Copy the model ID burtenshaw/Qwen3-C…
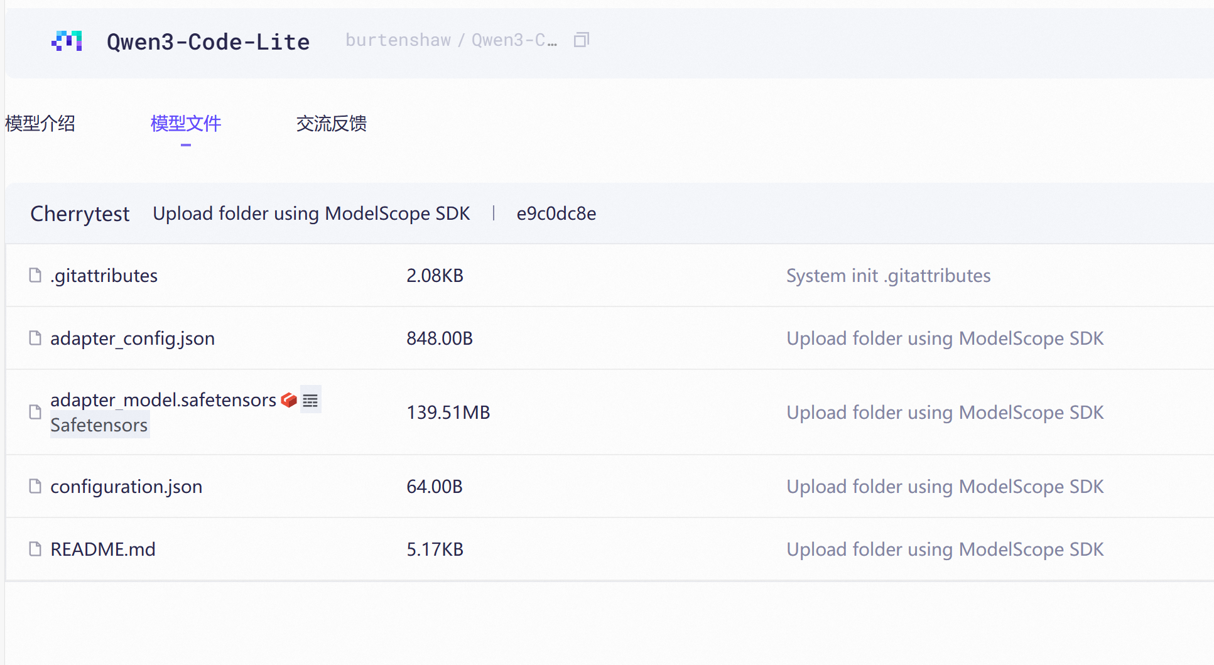The width and height of the screenshot is (1214, 665). [582, 40]
